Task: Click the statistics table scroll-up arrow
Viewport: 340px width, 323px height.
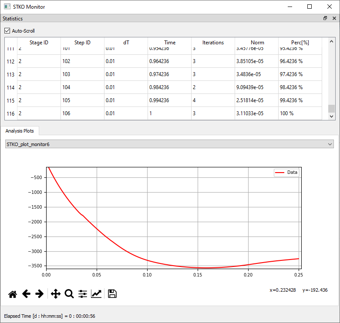Action: (x=331, y=41)
